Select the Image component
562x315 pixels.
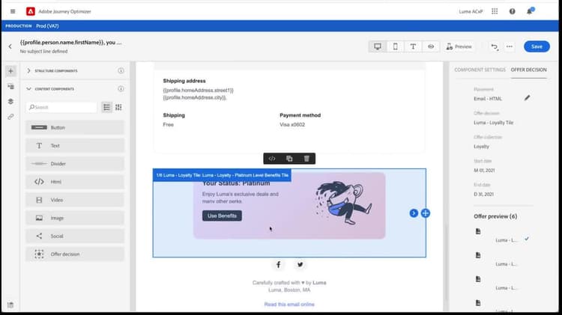(x=75, y=218)
